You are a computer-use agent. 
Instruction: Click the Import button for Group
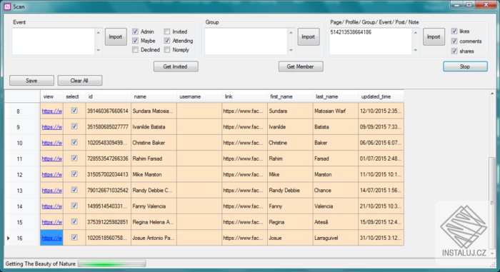click(309, 36)
